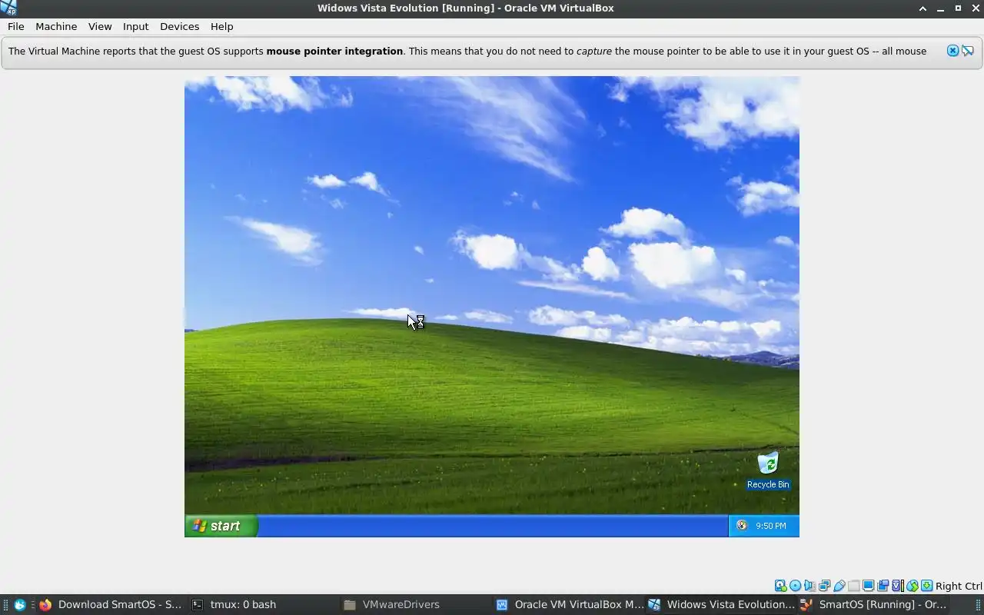The width and height of the screenshot is (984, 615).
Task: Click the Windows XP start button
Action: 221,526
